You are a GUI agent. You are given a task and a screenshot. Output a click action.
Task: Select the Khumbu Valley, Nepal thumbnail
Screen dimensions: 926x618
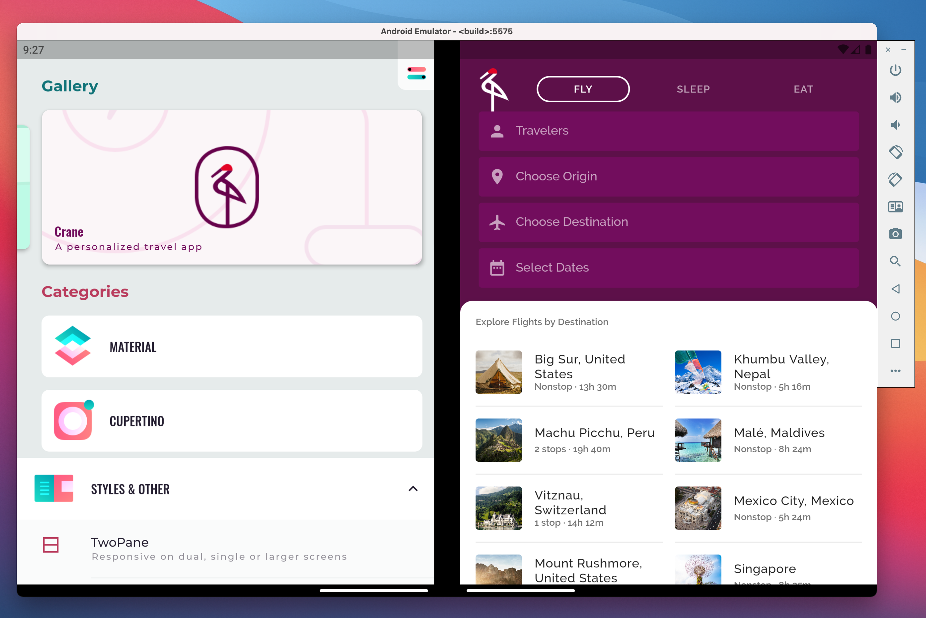tap(698, 371)
